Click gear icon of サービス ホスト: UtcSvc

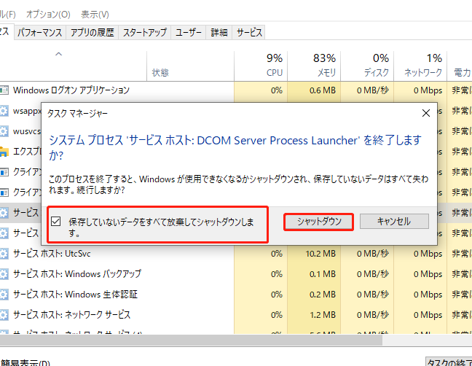click(4, 254)
